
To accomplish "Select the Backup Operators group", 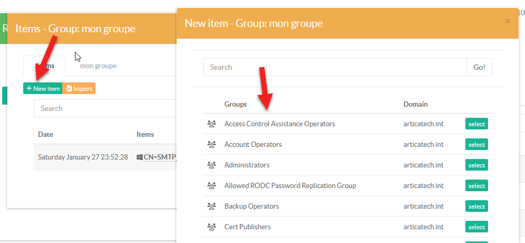I will [476, 207].
